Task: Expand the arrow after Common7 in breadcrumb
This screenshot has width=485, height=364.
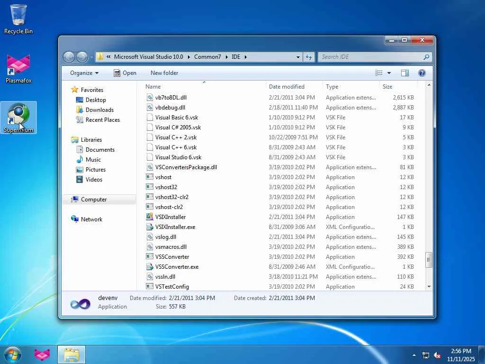Action: (x=226, y=57)
